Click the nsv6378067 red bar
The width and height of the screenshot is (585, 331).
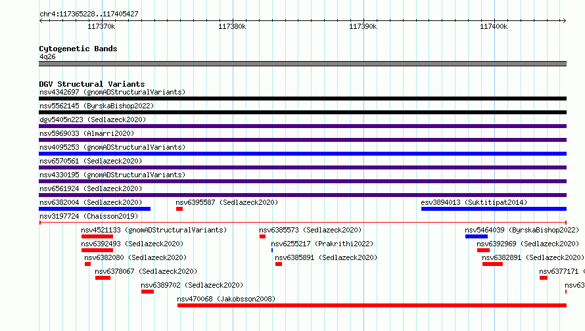point(103,278)
